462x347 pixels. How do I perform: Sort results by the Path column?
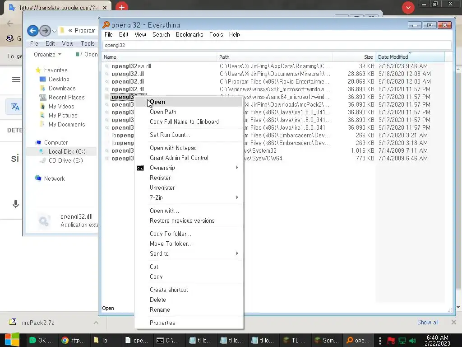(274, 57)
